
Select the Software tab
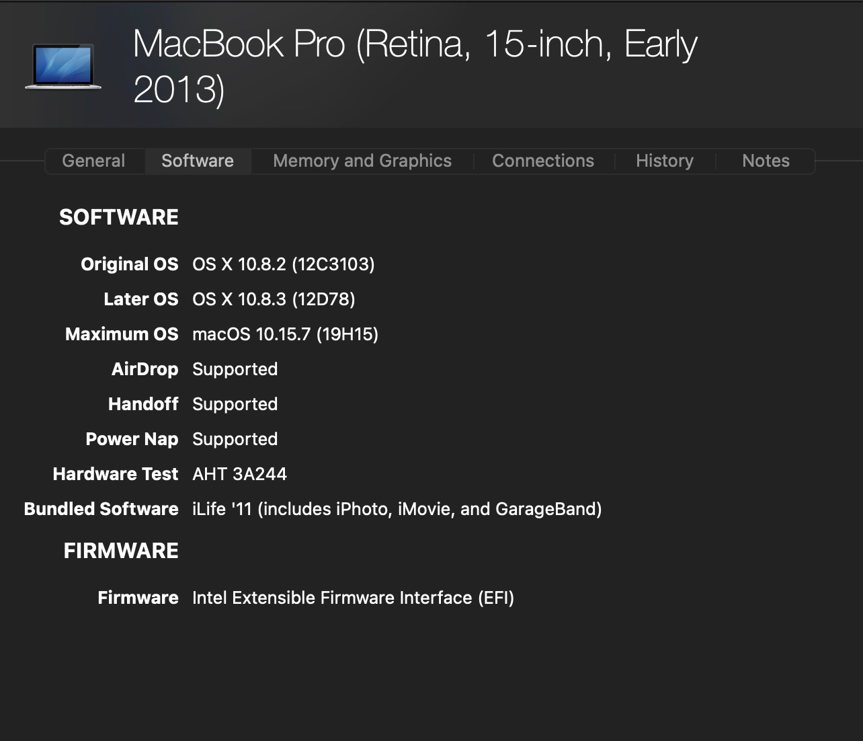click(198, 161)
